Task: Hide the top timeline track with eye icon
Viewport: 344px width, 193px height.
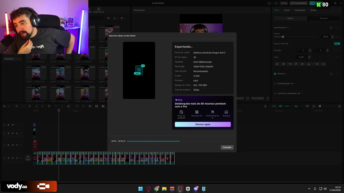Action: click(x=13, y=125)
